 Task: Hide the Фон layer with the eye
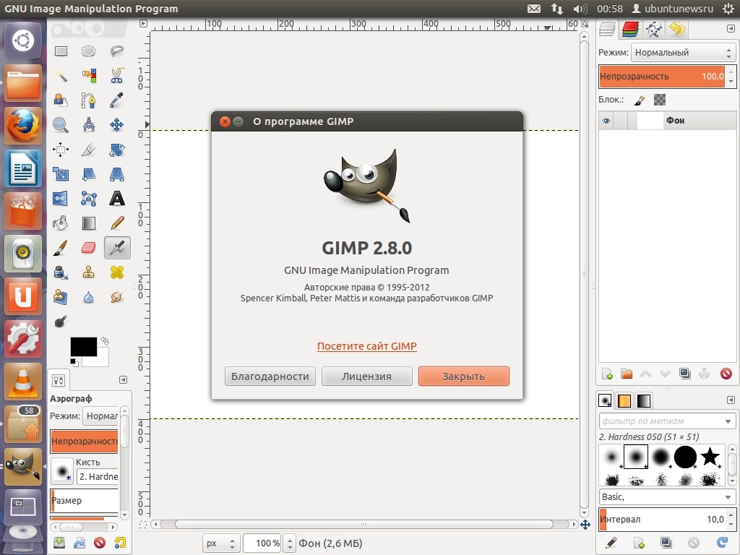pos(606,121)
